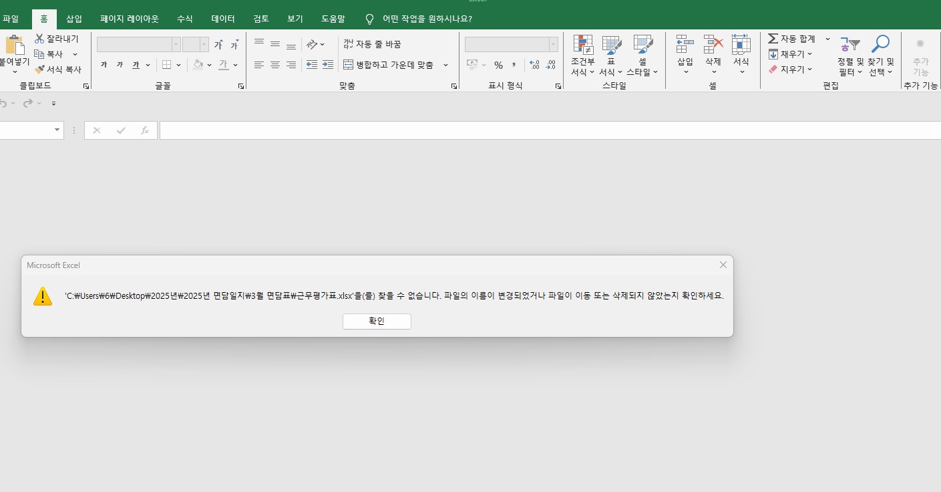Toggle italic 가 formatting
This screenshot has width=941, height=492.
(120, 65)
